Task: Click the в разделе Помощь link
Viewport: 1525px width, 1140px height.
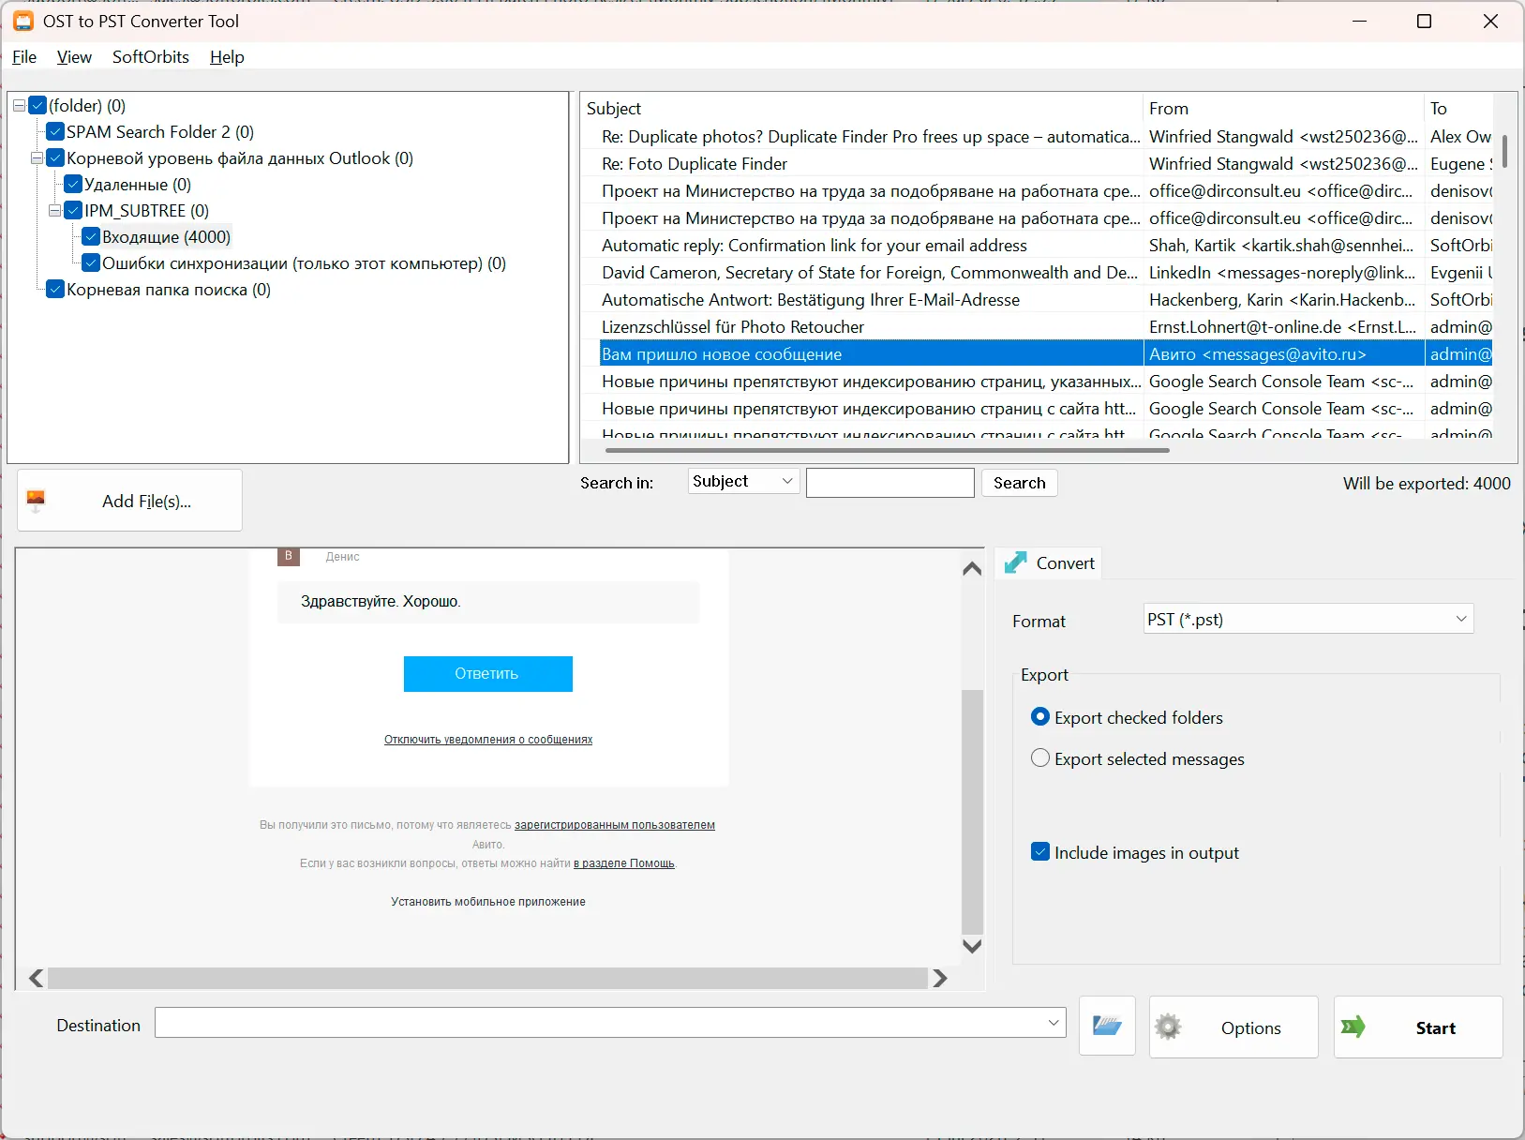Action: pos(624,863)
